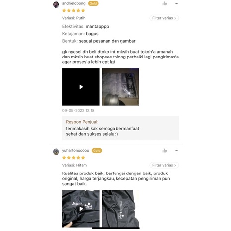
Task: Like yuhartonooooo's review with thumbs-up icon
Action: coord(165,151)
